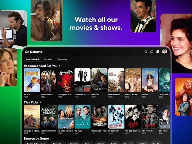Image resolution: width=192 pixels, height=144 pixels.
Task: Click the cast to device icon
Action: [x=152, y=52]
